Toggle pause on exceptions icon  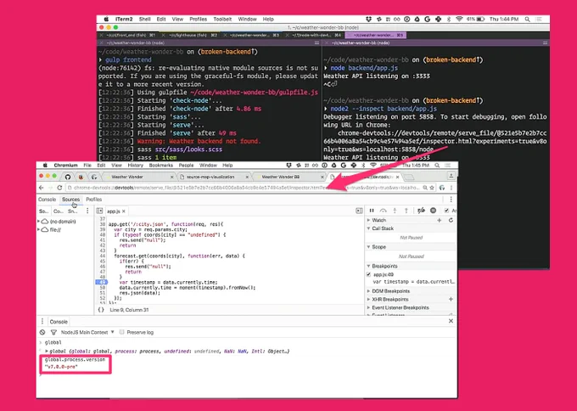point(433,211)
